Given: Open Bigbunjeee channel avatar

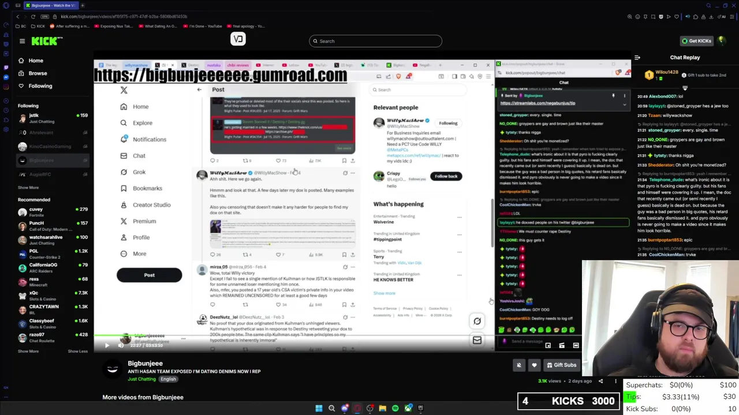Looking at the screenshot, I should point(113,369).
